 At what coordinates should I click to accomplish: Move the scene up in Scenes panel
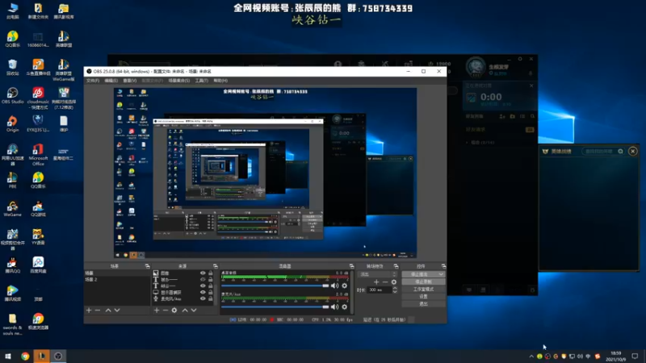[108, 311]
